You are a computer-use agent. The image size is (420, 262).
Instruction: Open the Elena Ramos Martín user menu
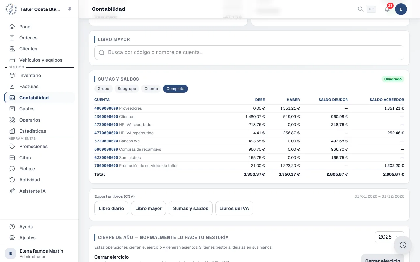tap(39, 253)
